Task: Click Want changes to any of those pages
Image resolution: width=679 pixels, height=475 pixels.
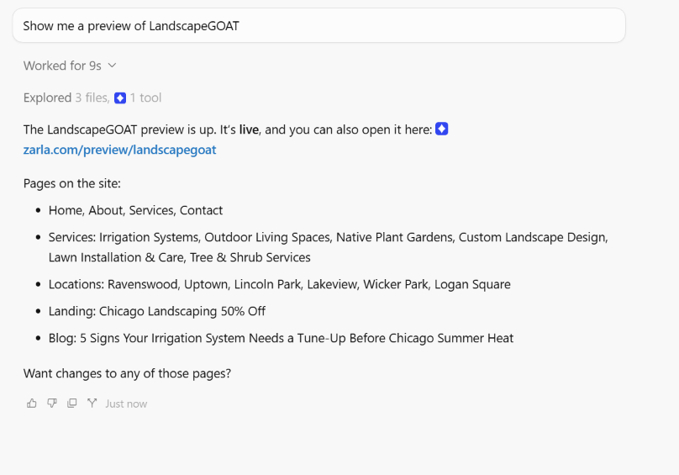Action: tap(128, 373)
